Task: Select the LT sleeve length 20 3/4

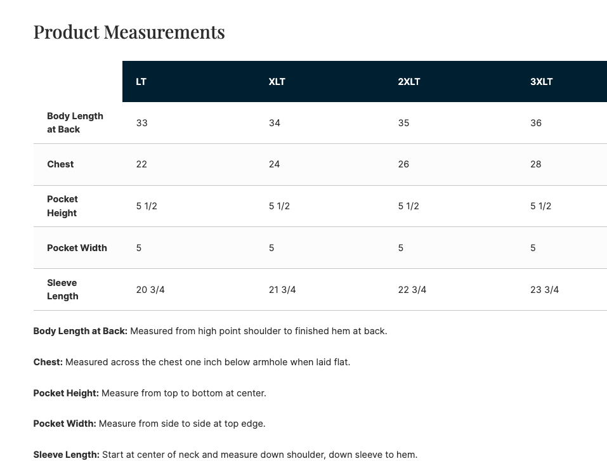Action: (150, 290)
